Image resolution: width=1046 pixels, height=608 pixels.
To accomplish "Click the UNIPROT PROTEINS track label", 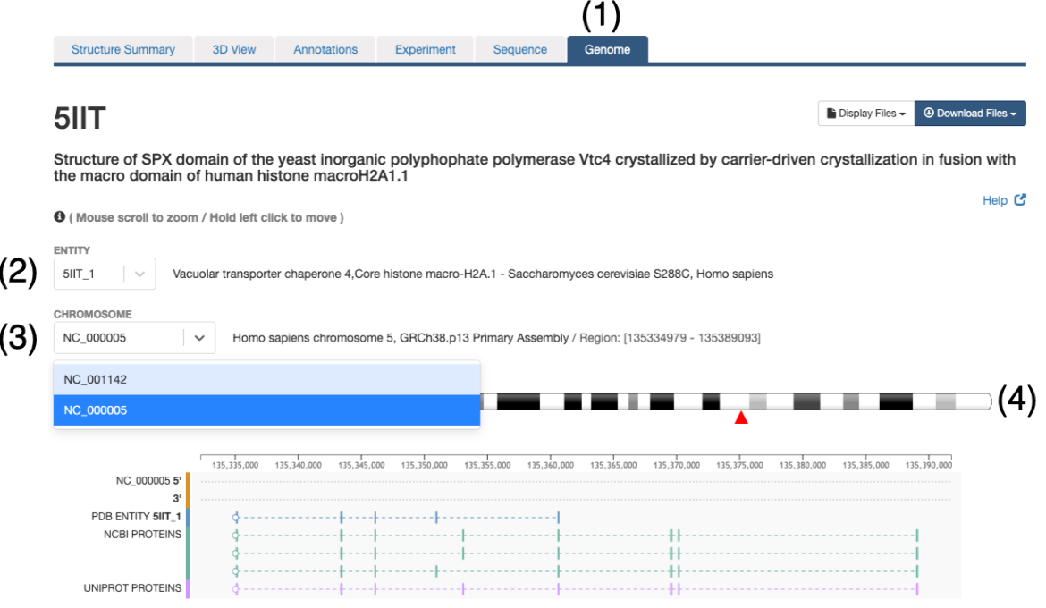I will point(132,588).
